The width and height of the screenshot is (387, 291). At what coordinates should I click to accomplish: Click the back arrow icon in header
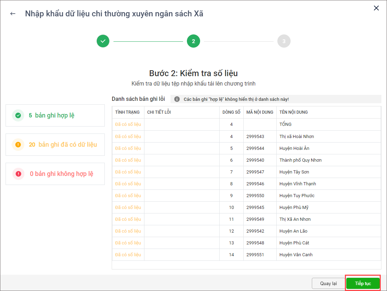pos(13,14)
